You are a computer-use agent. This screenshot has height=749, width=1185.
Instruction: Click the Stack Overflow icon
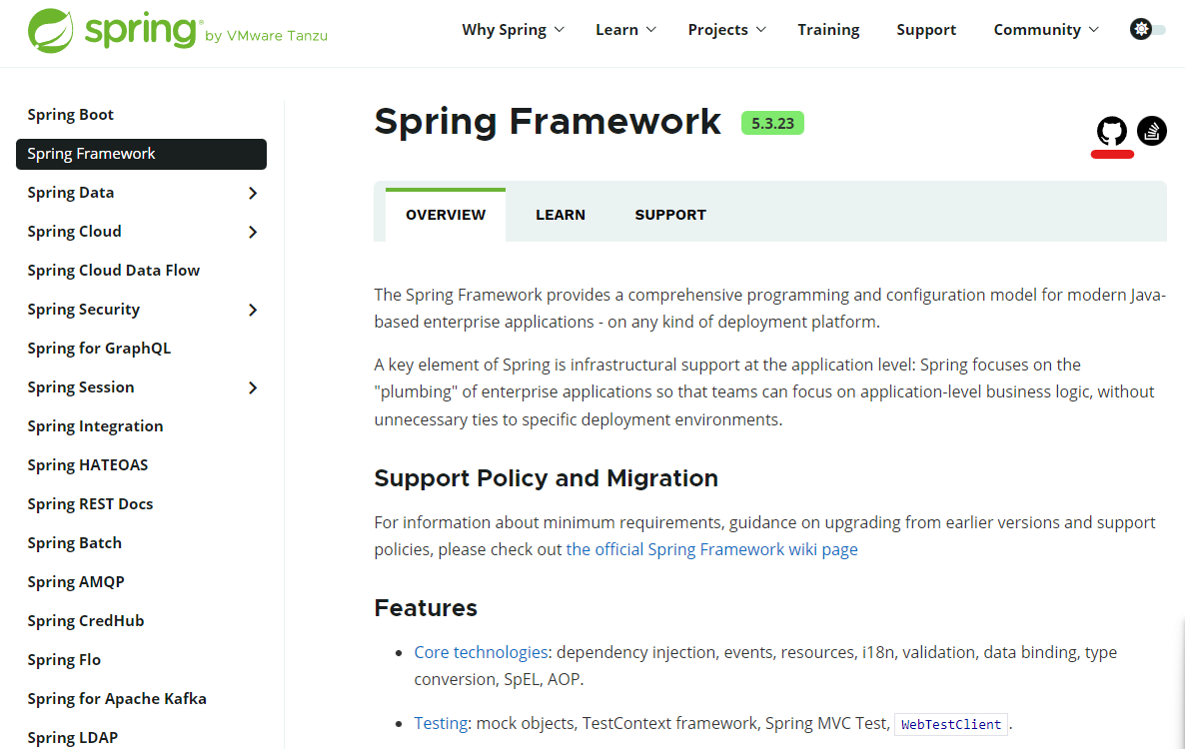(1152, 131)
